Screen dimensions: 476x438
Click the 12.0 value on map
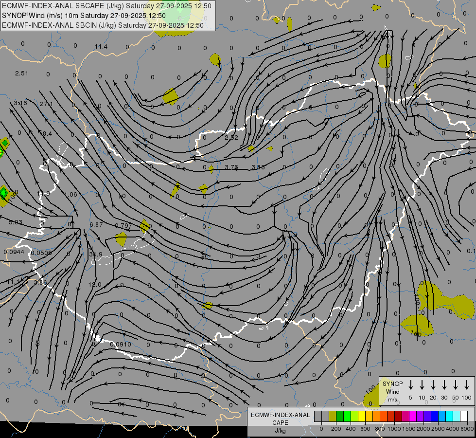tap(95, 284)
